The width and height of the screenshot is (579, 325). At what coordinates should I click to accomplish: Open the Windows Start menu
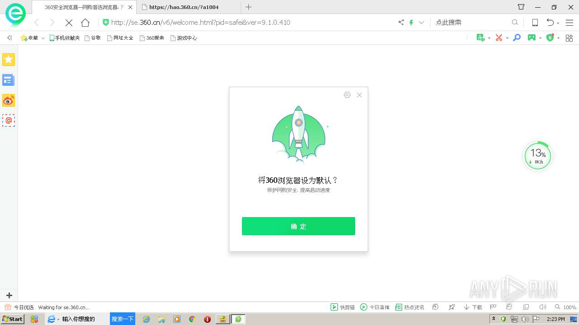pos(13,319)
